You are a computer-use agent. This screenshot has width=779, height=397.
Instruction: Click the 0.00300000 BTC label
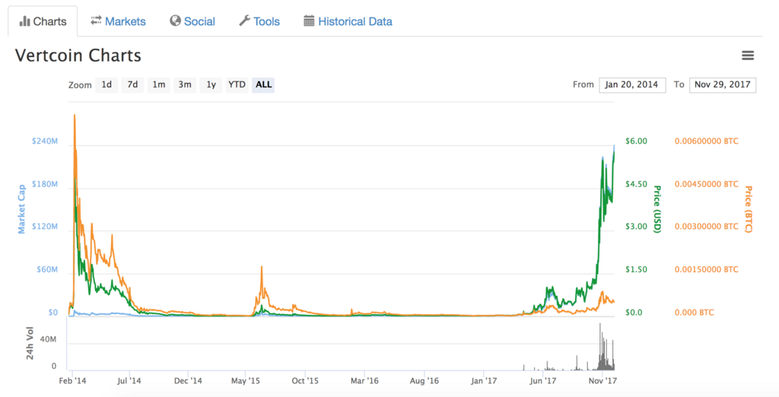(707, 227)
